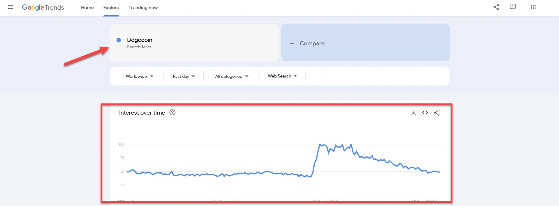Click the share icon in the header

tap(496, 7)
